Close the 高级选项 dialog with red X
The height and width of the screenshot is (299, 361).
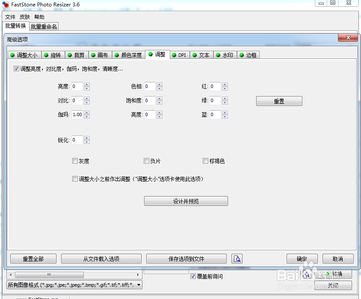(x=348, y=38)
